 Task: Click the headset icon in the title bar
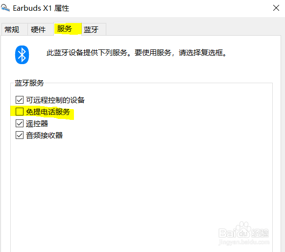point(5,8)
